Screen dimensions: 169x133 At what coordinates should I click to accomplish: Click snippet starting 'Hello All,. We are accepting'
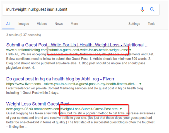click(80, 61)
